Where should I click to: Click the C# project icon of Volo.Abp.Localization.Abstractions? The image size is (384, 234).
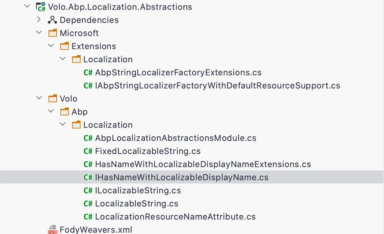point(41,7)
